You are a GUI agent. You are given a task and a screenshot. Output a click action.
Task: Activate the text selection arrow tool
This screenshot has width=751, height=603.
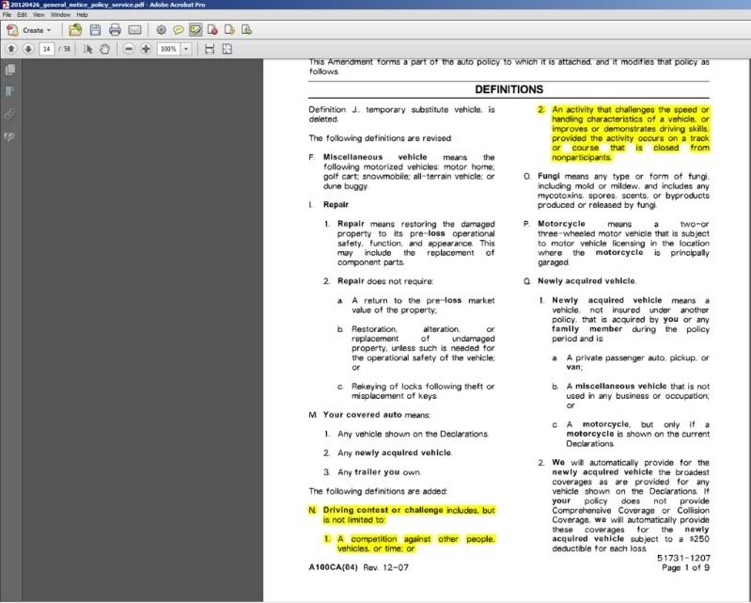[88, 49]
